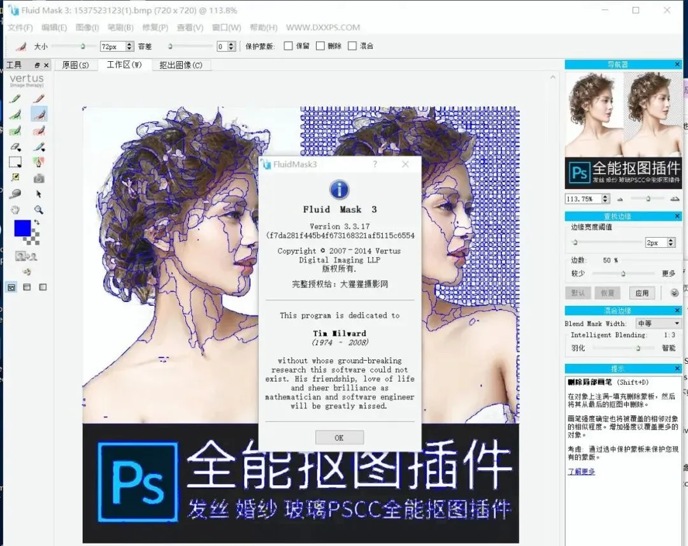Viewport: 688px width, 546px height.
Task: Select the highlighted red Delete Local brush
Action: pyautogui.click(x=39, y=115)
